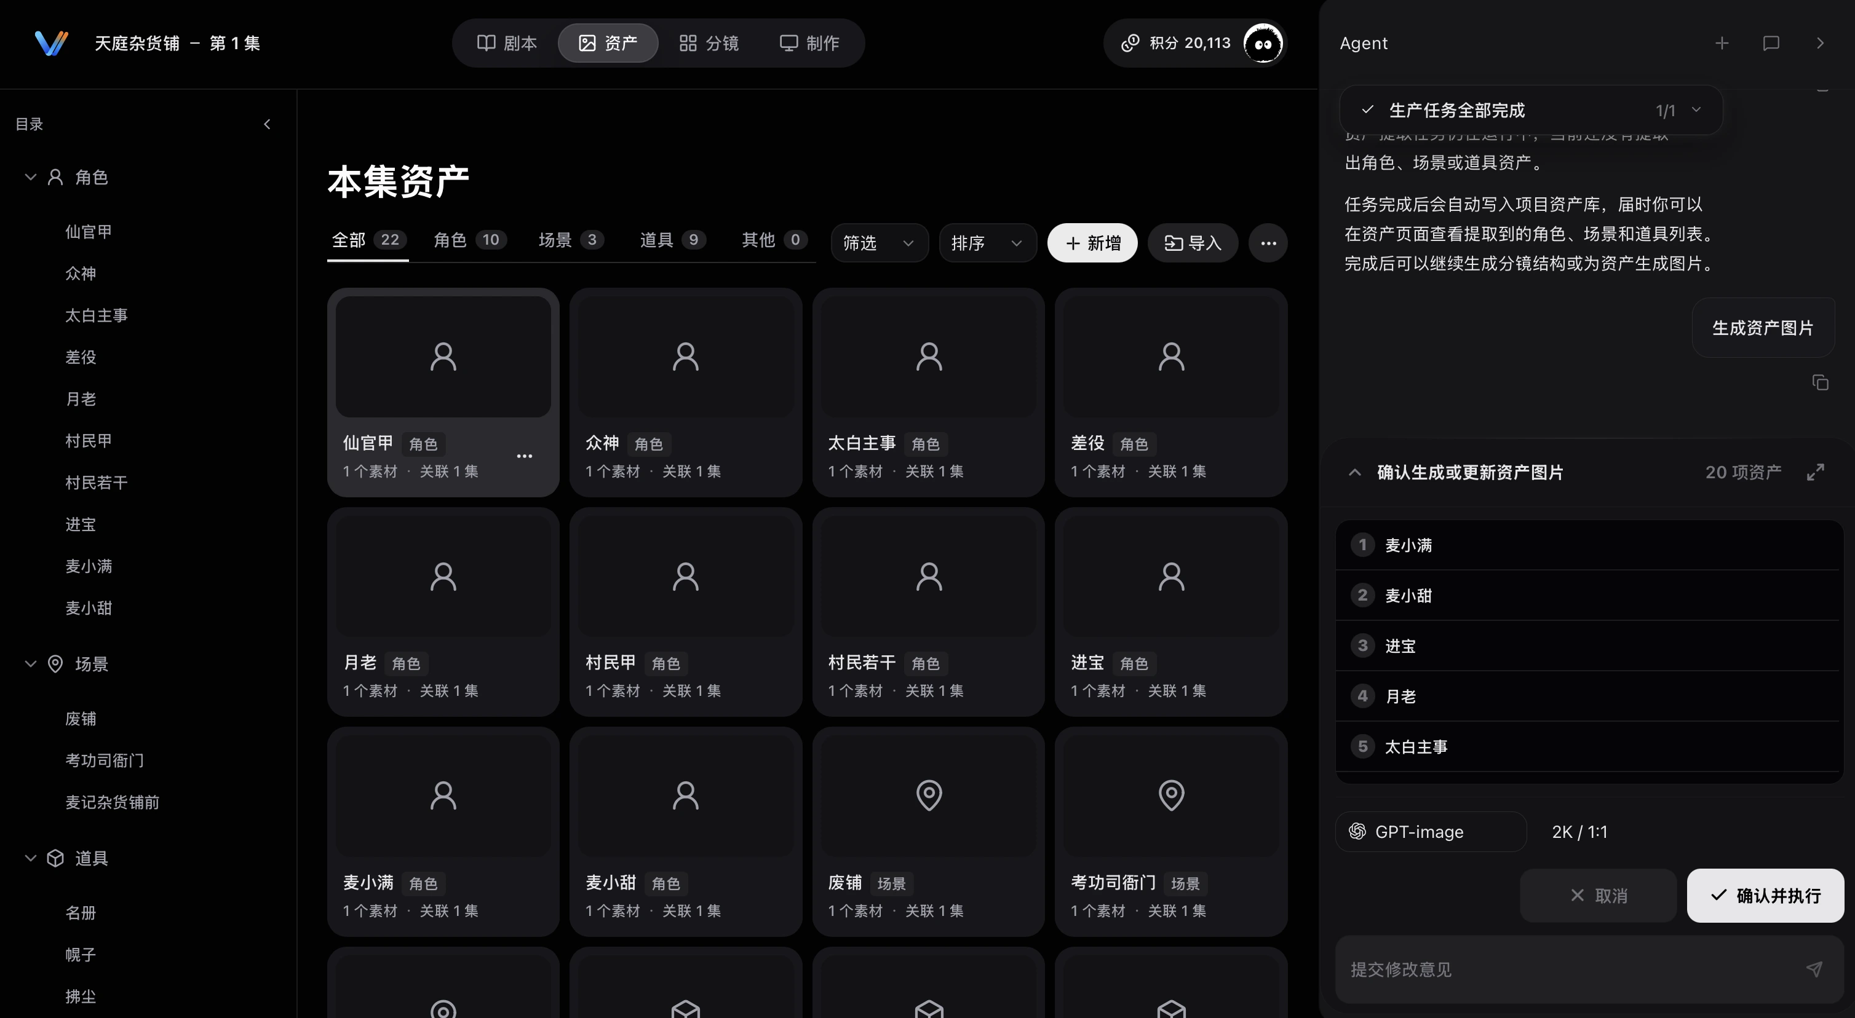The width and height of the screenshot is (1855, 1018).
Task: Filter assets by 其他 0 tab
Action: point(775,240)
